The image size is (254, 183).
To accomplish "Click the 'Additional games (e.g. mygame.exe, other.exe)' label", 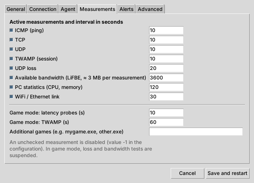I will pyautogui.click(x=67, y=132).
